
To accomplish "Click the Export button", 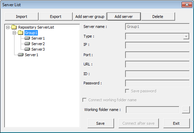I will pyautogui.click(x=56, y=17).
